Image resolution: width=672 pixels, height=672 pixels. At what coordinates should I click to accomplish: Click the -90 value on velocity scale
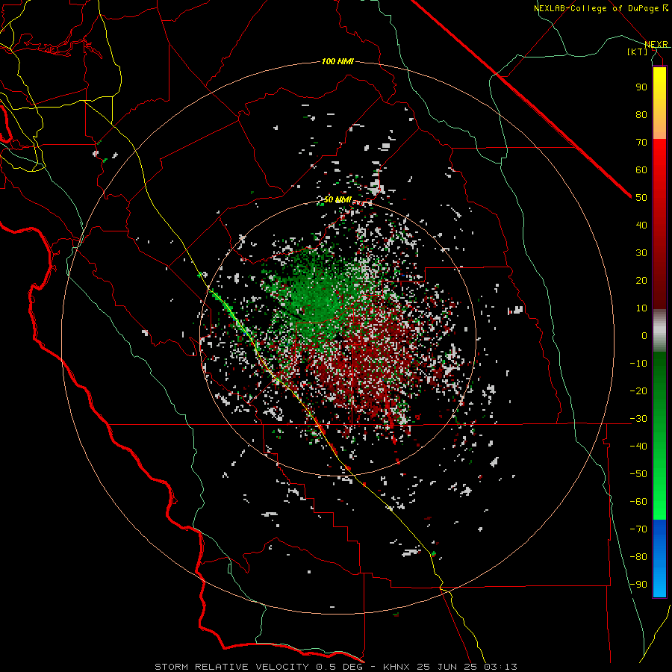click(638, 584)
